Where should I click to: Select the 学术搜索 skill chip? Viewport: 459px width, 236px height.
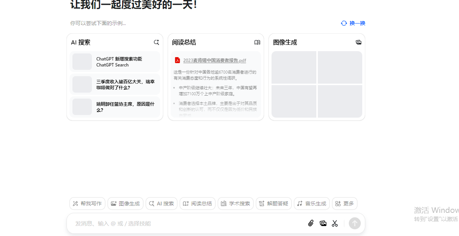click(236, 204)
